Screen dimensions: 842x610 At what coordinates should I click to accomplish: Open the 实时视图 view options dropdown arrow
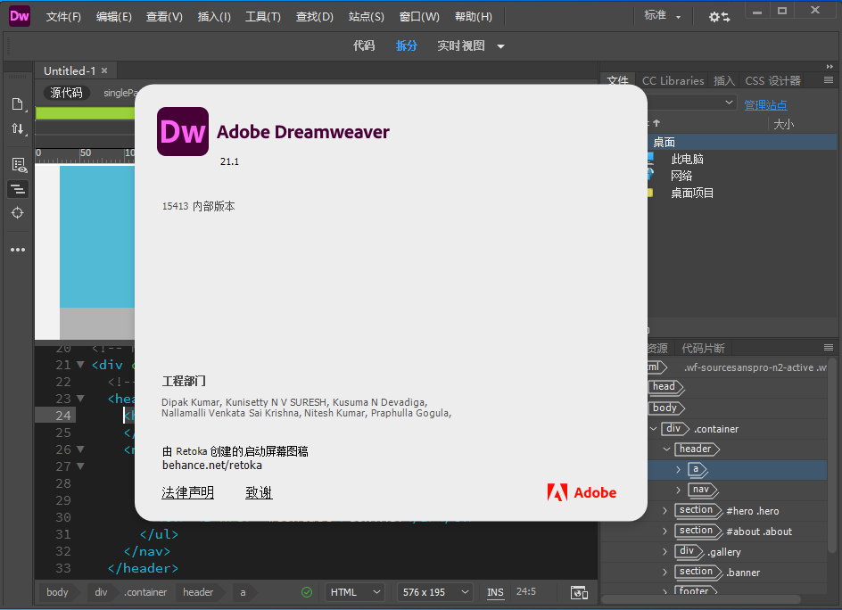(501, 46)
